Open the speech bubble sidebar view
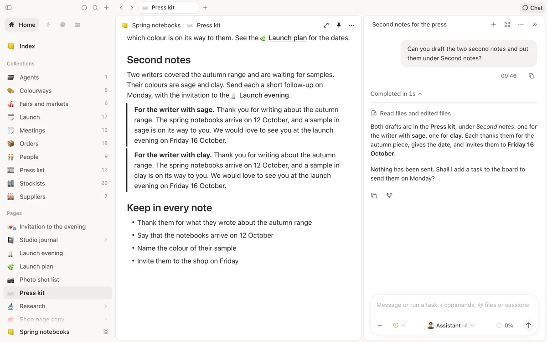 [x=63, y=25]
